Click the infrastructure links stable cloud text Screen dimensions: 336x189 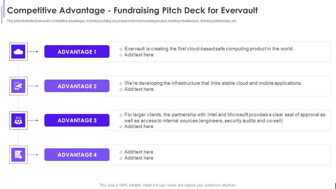[213, 83]
